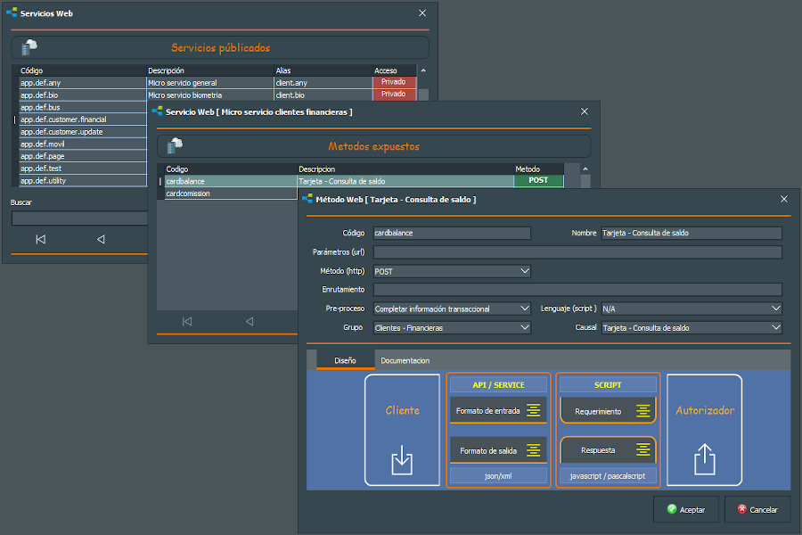Click the Cliente download arrow icon
Image resolution: width=802 pixels, height=535 pixels.
click(402, 461)
